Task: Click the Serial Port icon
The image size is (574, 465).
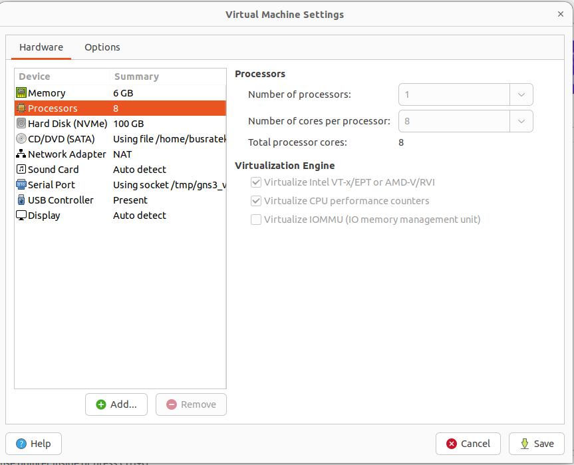Action: point(21,185)
